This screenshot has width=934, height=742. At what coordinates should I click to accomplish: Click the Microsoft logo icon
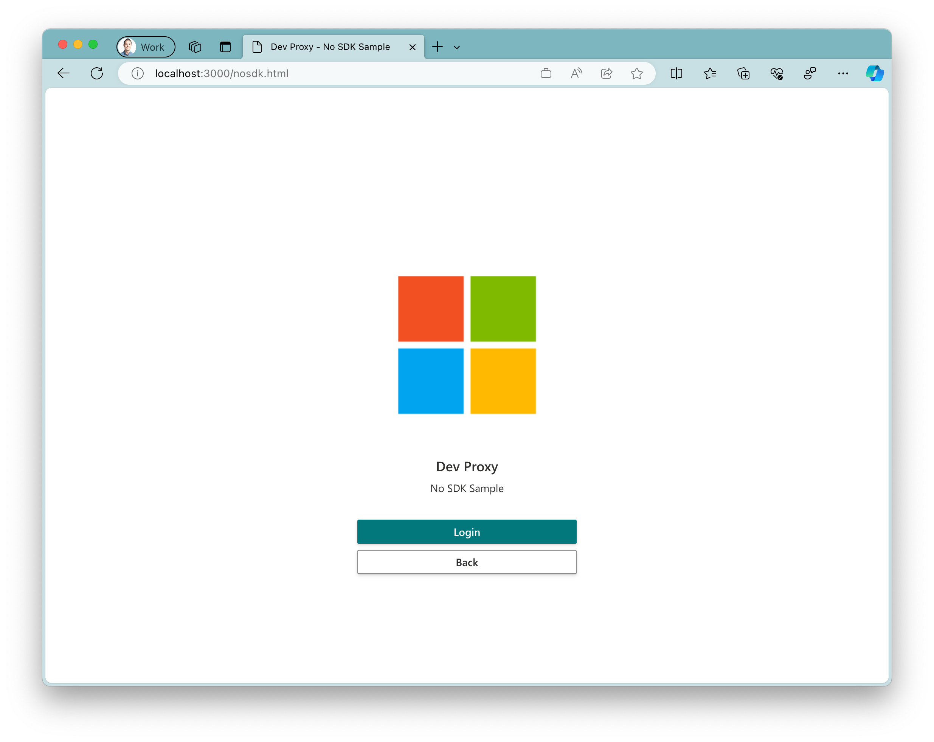(467, 345)
